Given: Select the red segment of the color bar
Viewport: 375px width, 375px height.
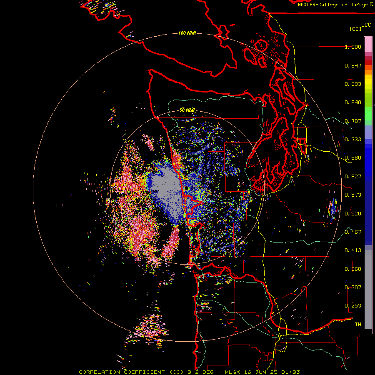Looking at the screenshot, I should tap(368, 62).
